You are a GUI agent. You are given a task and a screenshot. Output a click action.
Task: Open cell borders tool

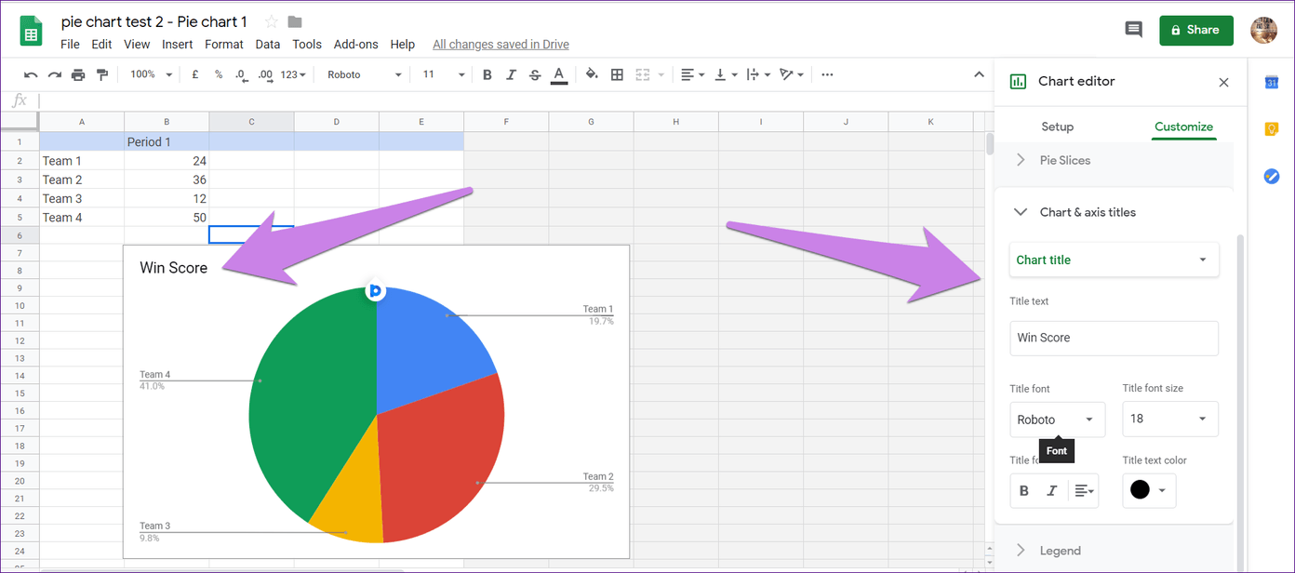click(617, 74)
